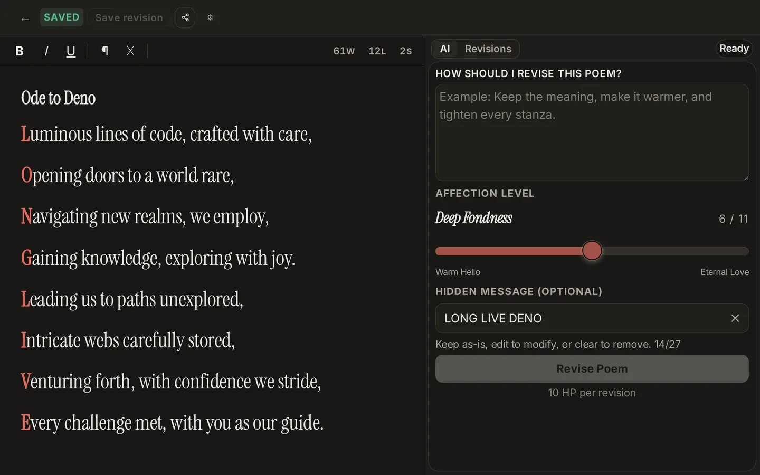Toggle underline formatting
760x475 pixels.
71,51
